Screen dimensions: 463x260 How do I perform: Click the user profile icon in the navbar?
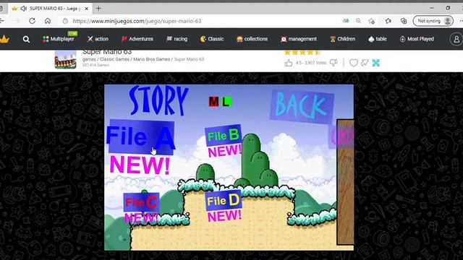(456, 39)
